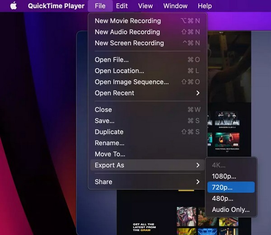Choose New Audio Recording
This screenshot has height=235, width=271.
pyautogui.click(x=147, y=32)
